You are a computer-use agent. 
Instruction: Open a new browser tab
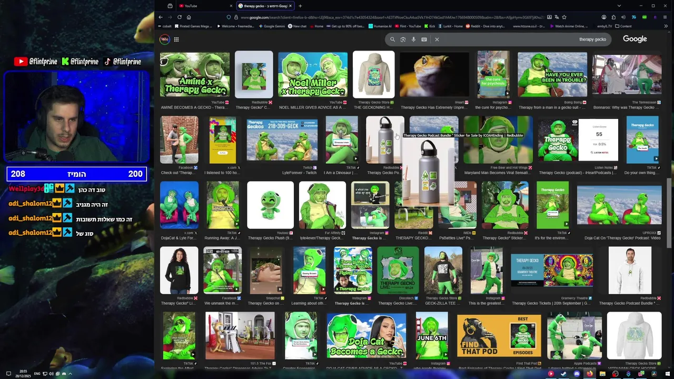tap(300, 6)
